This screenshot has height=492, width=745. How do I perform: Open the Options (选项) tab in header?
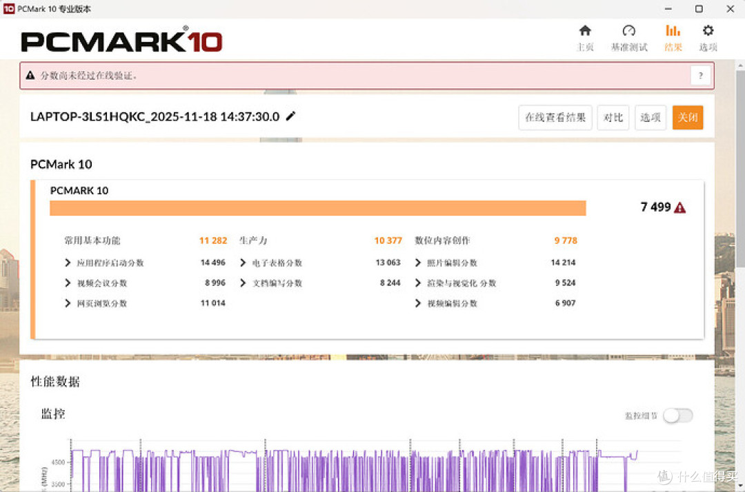point(708,39)
